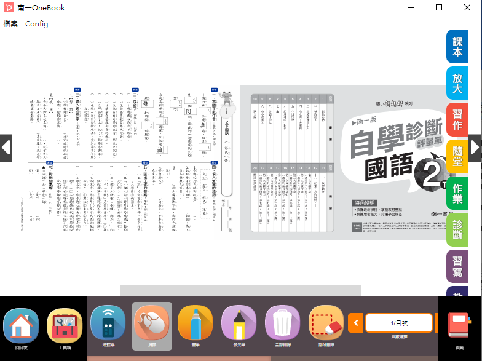Open the toolbox (工具箱) icon

coord(65,326)
